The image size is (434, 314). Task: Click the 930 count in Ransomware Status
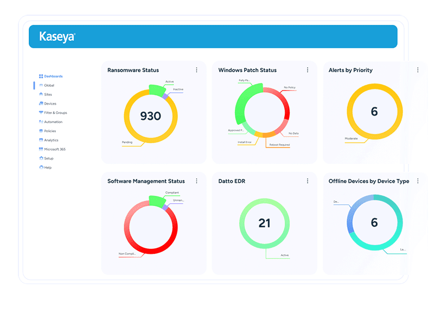coord(150,116)
